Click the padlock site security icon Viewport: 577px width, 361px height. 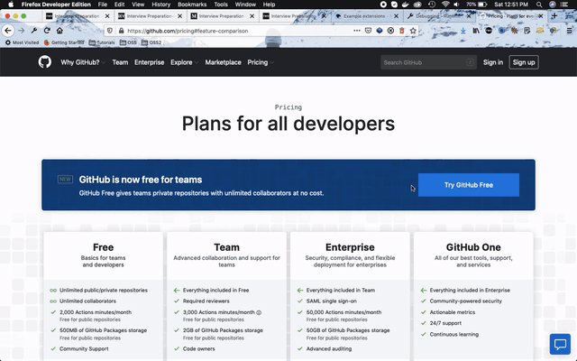point(121,31)
